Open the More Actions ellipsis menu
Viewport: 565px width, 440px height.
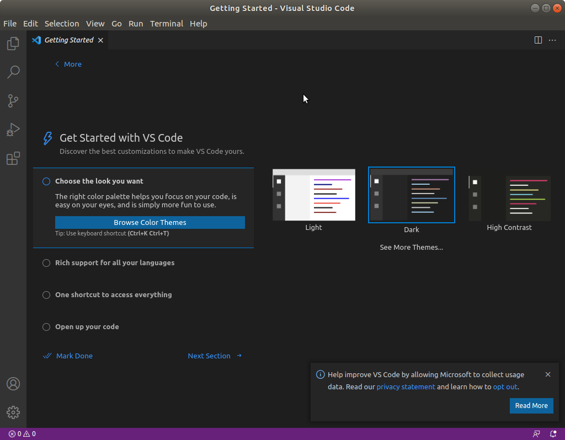(552, 40)
